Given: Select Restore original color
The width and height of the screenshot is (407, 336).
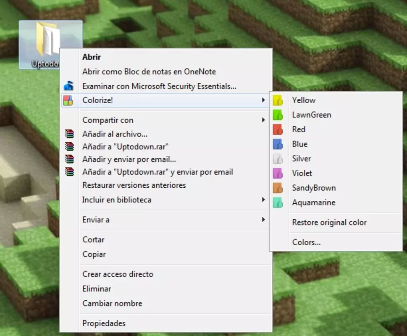Looking at the screenshot, I should pos(329,222).
